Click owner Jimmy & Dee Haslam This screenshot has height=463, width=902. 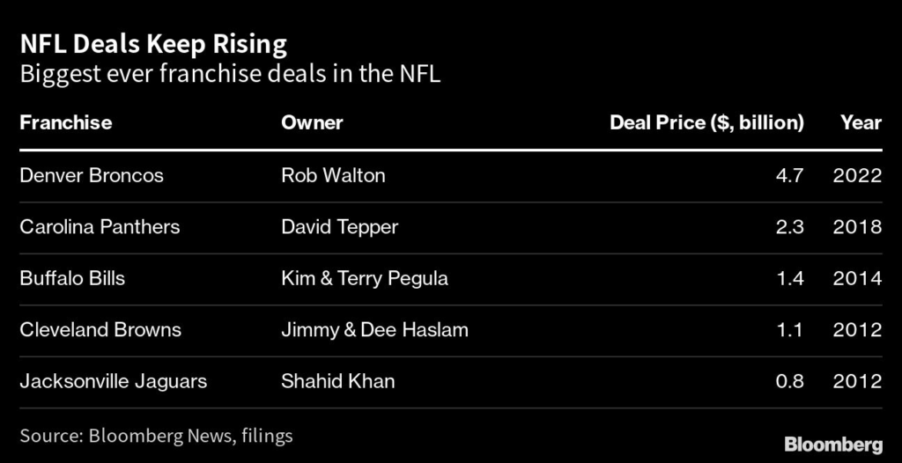[x=374, y=330]
